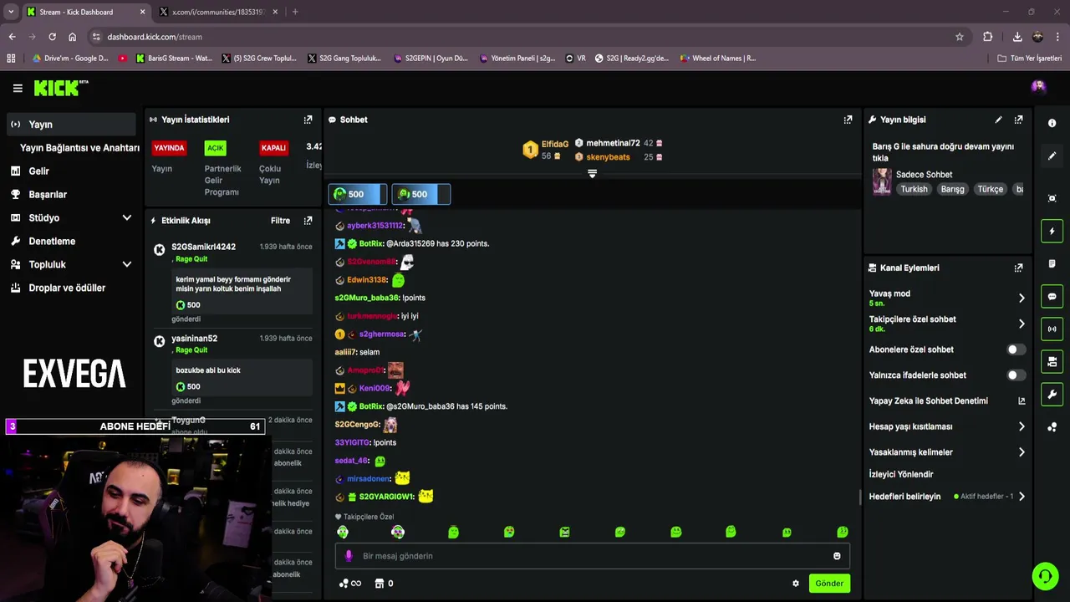Open Yasaklanmış kelimeler chevron

pos(1022,452)
